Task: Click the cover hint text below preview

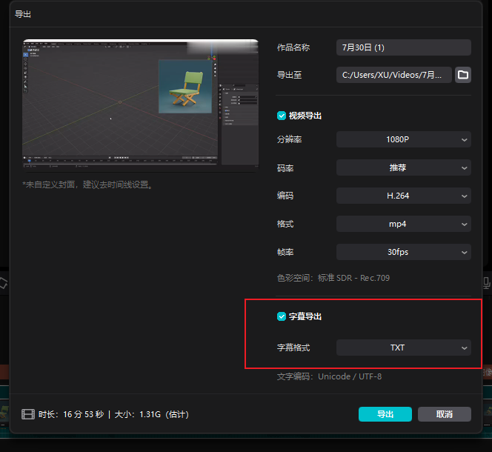Action: (x=87, y=185)
